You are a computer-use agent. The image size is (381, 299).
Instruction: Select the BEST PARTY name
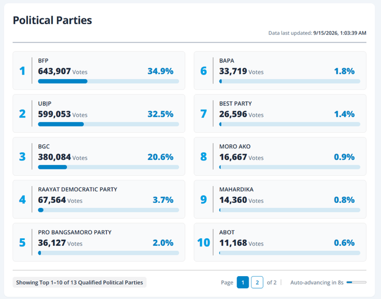point(235,104)
